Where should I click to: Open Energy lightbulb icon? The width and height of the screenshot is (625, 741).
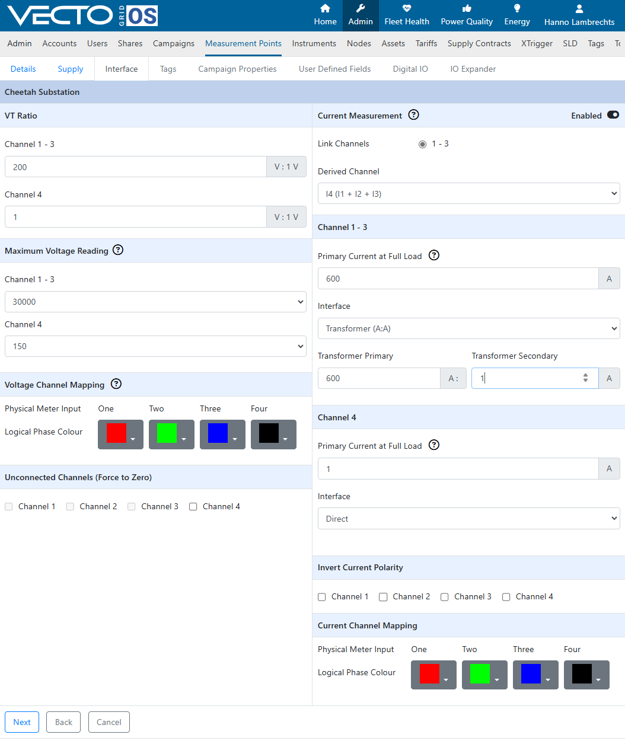click(x=517, y=8)
